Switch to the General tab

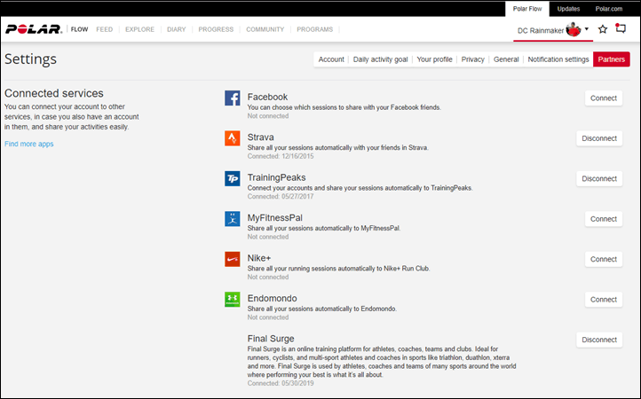pos(506,59)
